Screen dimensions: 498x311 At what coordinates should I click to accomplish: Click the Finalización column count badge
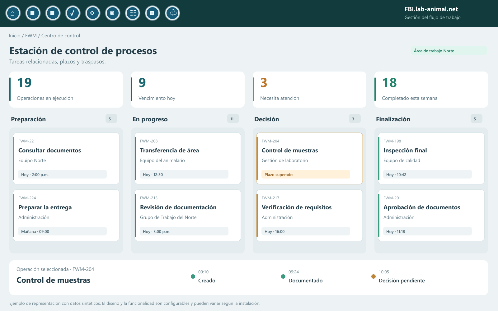476,119
